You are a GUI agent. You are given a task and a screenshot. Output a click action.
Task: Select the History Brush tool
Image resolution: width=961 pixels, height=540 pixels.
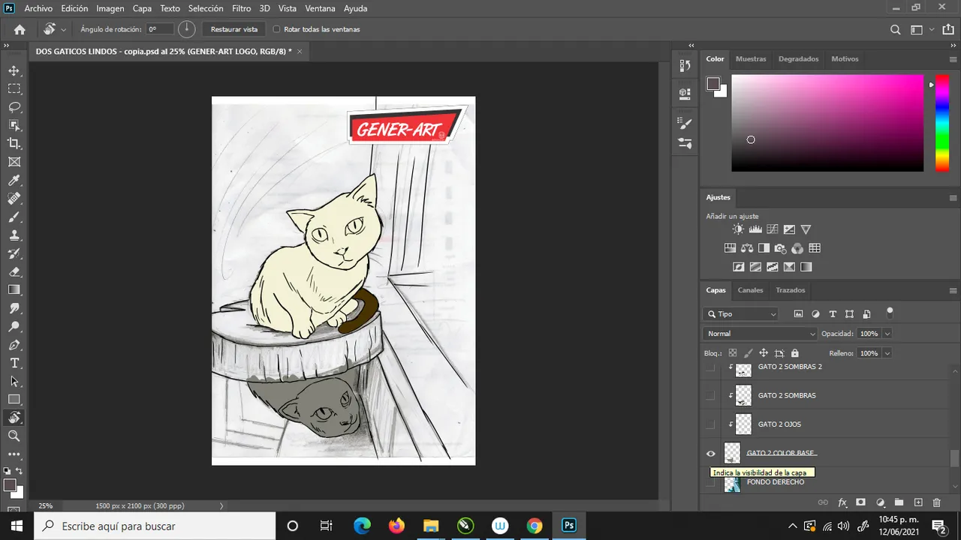pyautogui.click(x=14, y=253)
